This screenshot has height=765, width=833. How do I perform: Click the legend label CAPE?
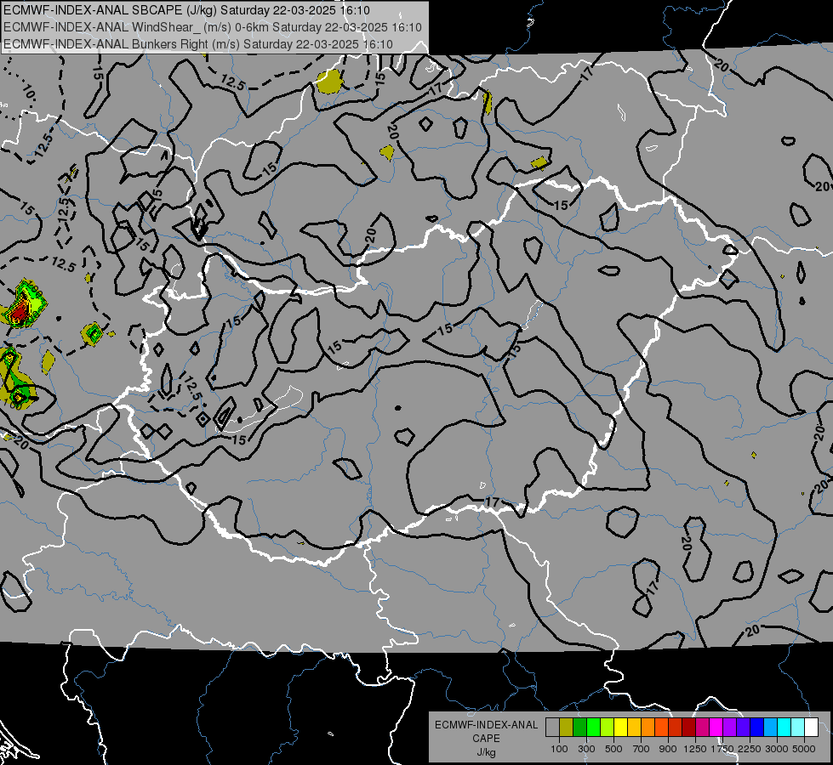coord(486,739)
